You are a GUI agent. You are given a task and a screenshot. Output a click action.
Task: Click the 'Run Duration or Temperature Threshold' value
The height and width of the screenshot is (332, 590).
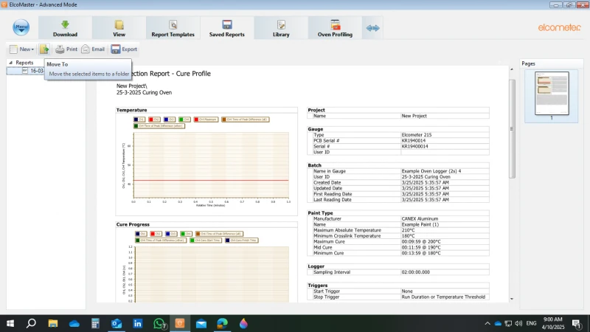[443, 297]
